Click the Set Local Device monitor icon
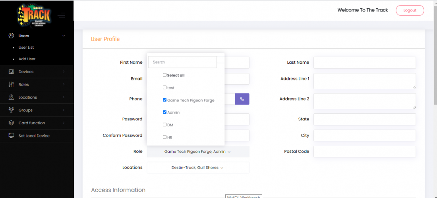The height and width of the screenshot is (198, 437). [12, 135]
